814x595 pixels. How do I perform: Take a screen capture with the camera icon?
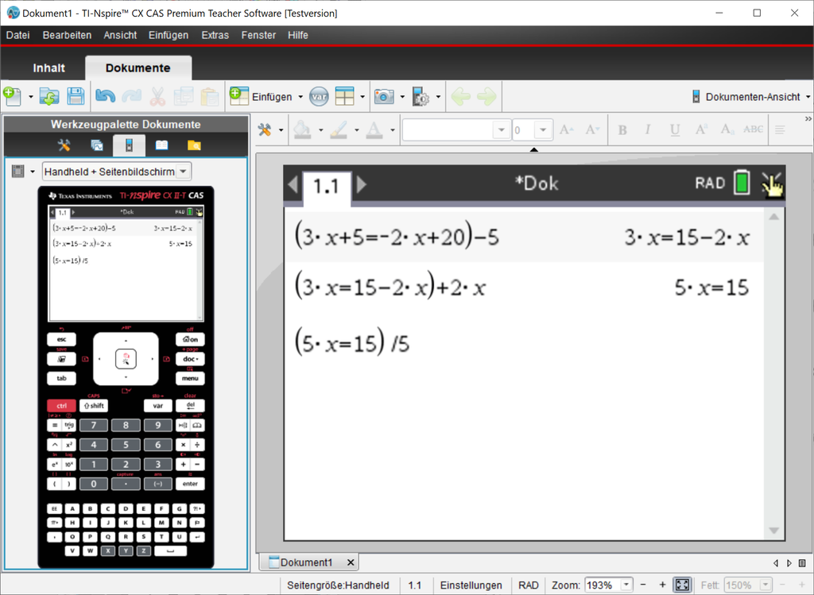tap(384, 96)
